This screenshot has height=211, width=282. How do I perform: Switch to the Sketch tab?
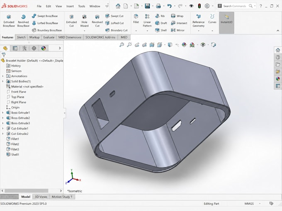[x=21, y=37]
